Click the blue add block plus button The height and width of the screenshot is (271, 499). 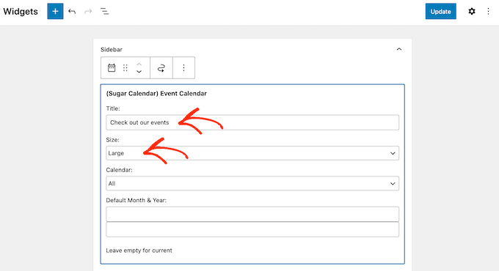pos(55,12)
